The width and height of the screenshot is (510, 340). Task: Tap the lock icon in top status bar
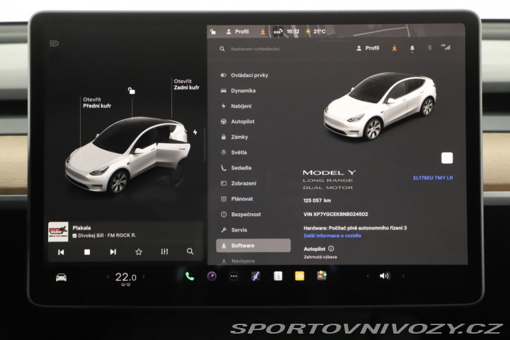tap(213, 32)
